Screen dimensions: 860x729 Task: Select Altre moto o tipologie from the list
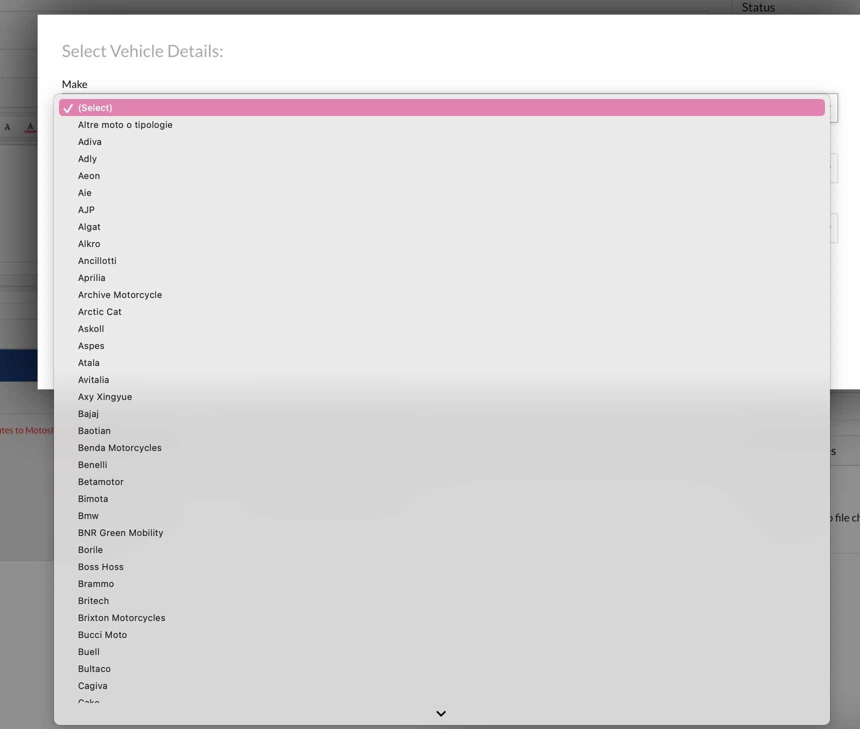(125, 124)
